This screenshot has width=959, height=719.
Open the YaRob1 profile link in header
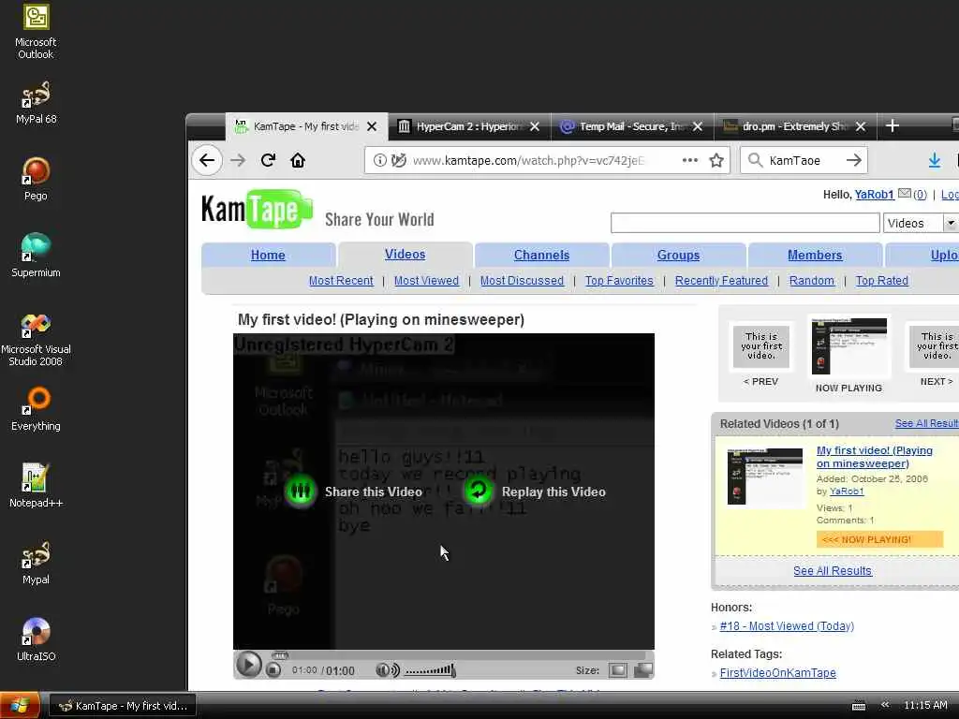[x=874, y=195]
